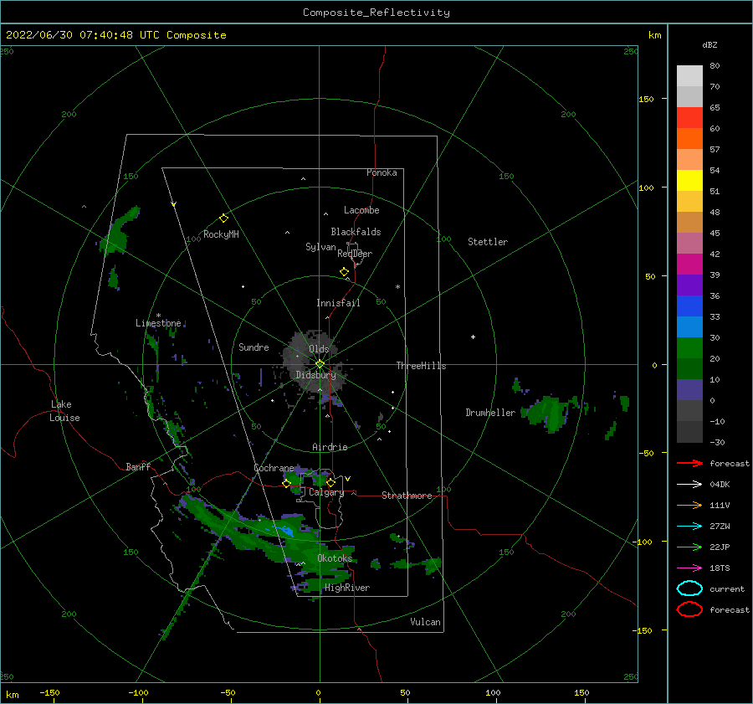Click the white asterisk marker southwest of Stettler
This screenshot has width=753, height=704.
pos(397,287)
